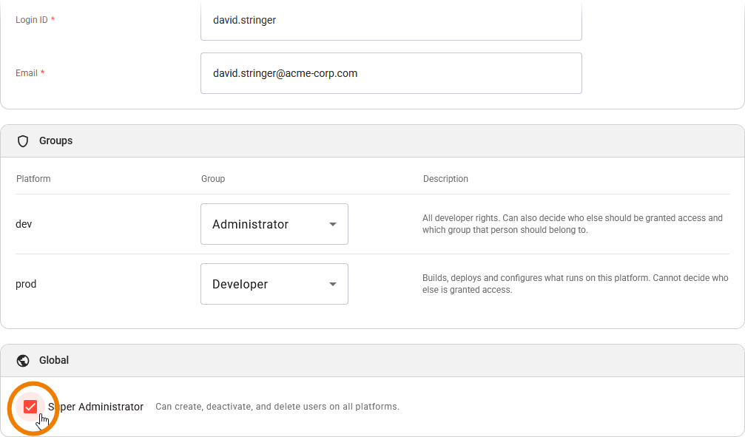Click the prod platform name
Screen dimensions: 745x437
(26, 284)
